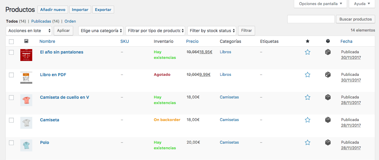Click the Agotado stock status text
This screenshot has width=379, height=160.
point(162,74)
